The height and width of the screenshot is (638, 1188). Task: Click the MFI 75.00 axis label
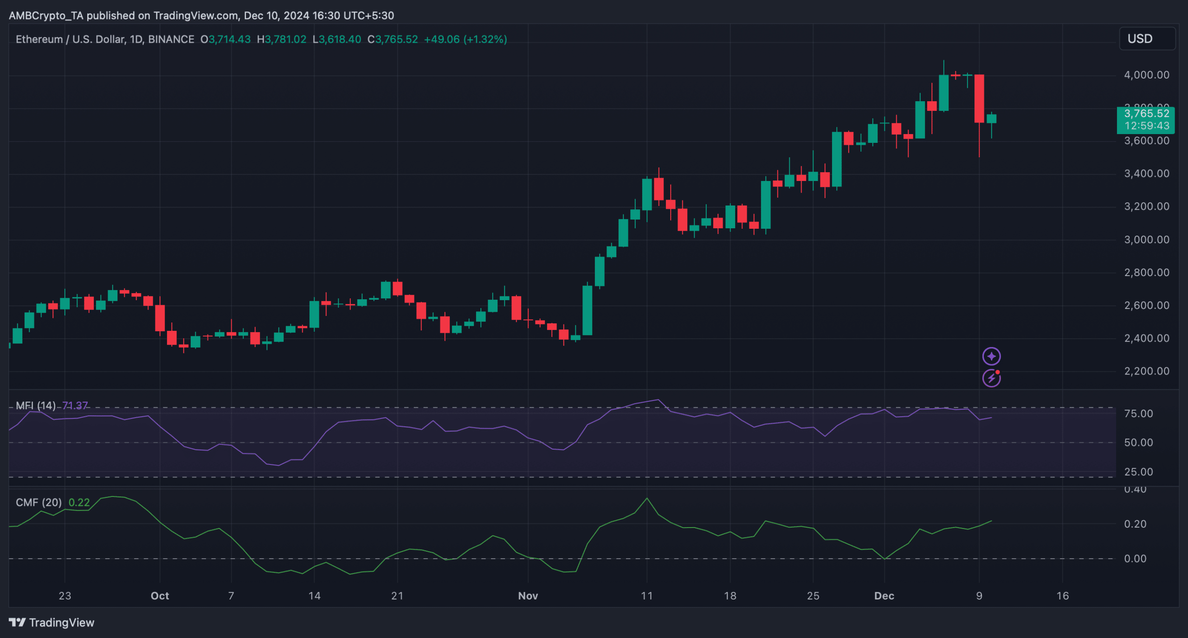(x=1138, y=413)
